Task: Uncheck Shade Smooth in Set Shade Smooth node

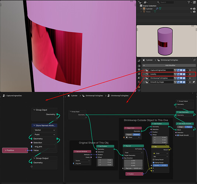Action: point(178,135)
